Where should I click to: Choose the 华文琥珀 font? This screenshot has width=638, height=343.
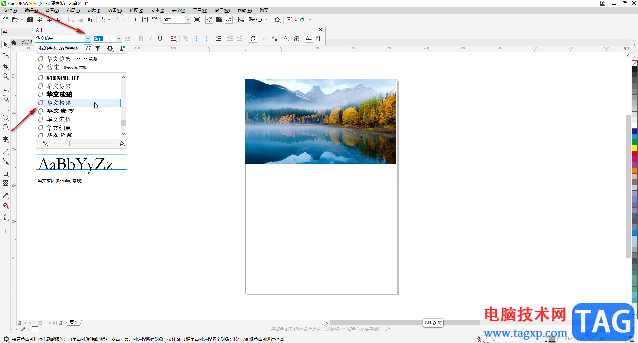pos(78,94)
